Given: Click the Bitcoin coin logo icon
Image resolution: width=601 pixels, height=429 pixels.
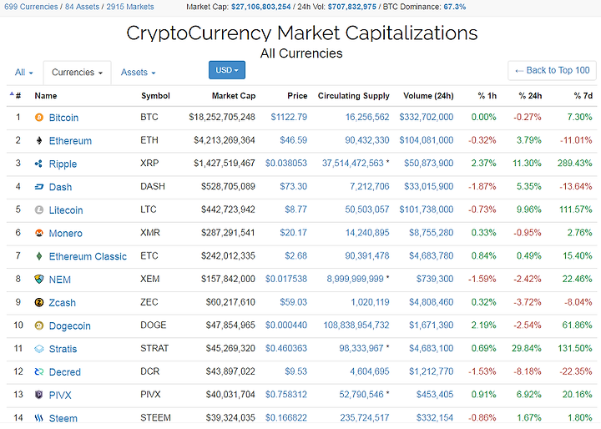Looking at the screenshot, I should click(39, 118).
